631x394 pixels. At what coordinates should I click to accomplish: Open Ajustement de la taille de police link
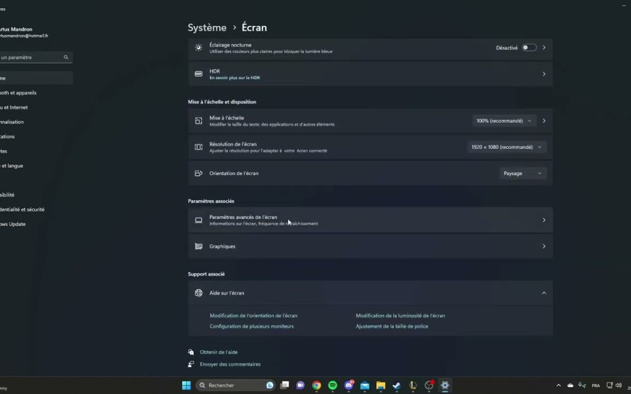392,326
